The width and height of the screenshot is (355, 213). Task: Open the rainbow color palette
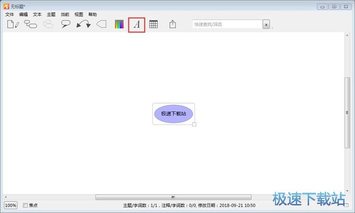119,24
